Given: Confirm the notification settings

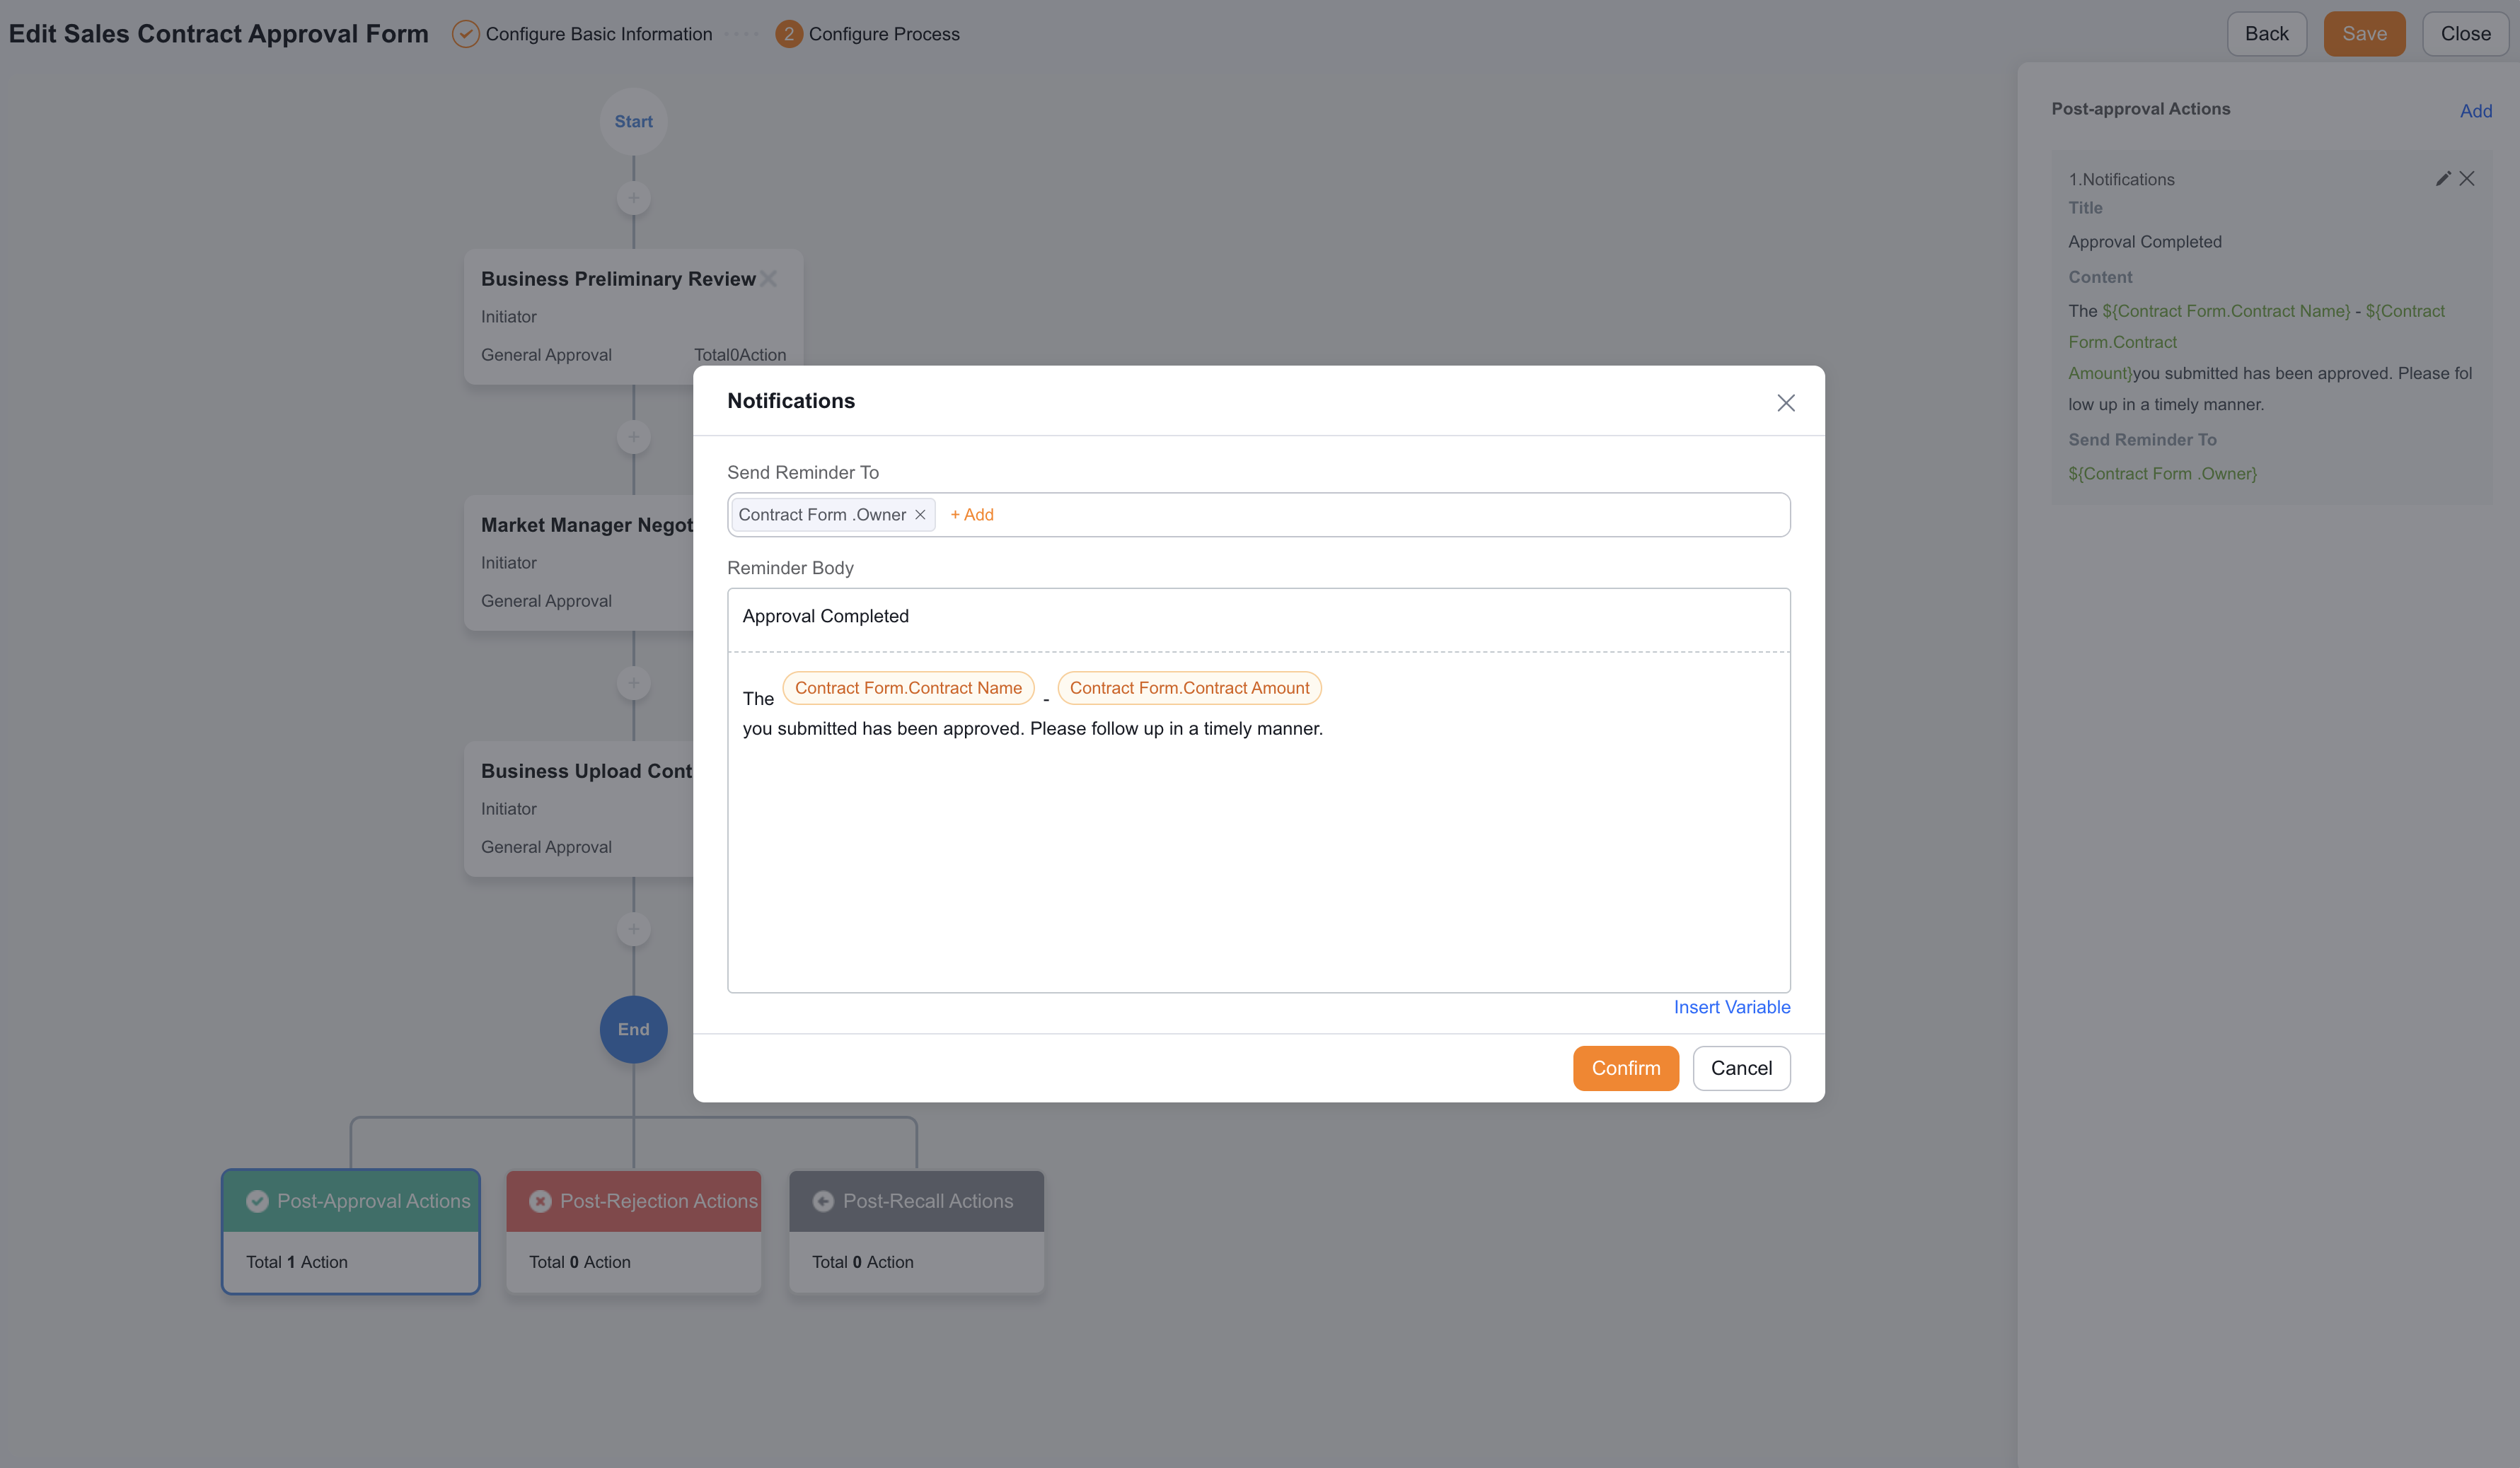Looking at the screenshot, I should coord(1625,1067).
